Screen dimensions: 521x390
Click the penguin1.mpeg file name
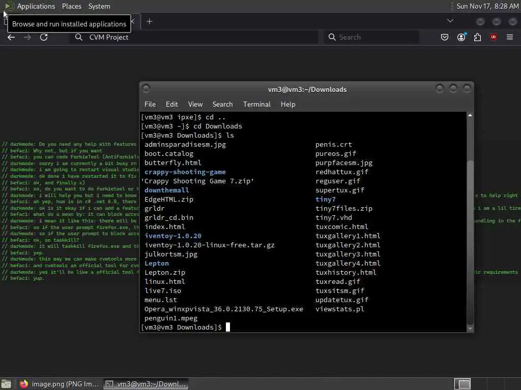click(171, 318)
